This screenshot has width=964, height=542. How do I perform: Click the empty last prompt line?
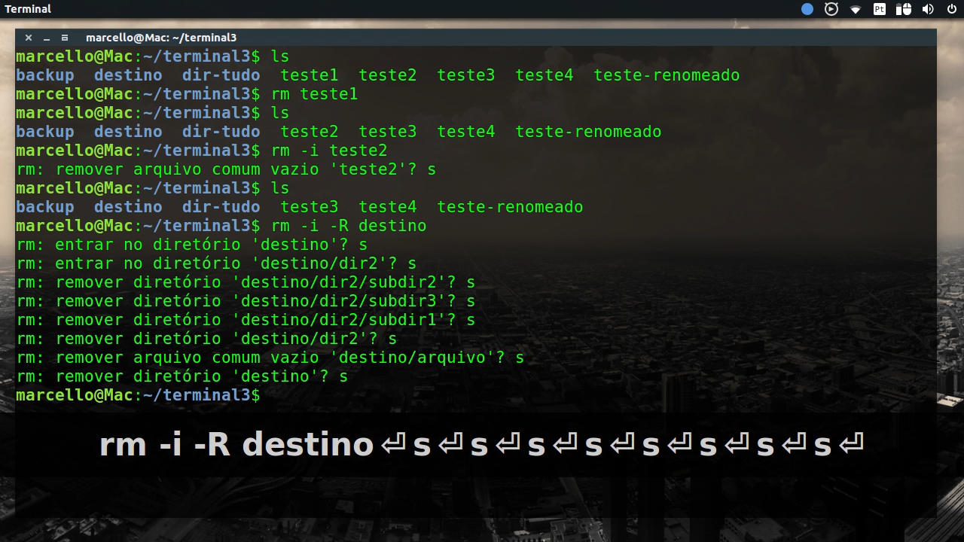coord(138,395)
